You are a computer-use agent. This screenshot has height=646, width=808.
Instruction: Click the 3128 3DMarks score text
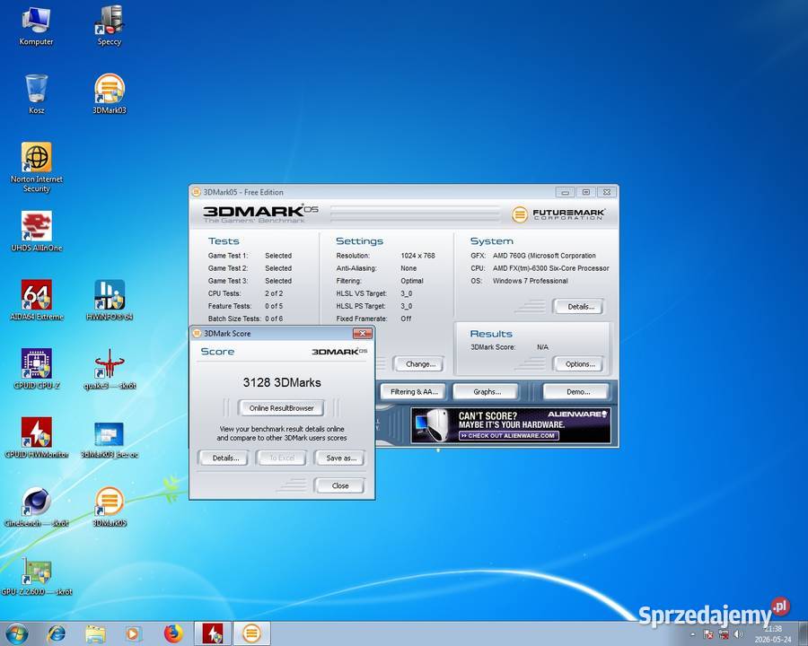coord(282,383)
